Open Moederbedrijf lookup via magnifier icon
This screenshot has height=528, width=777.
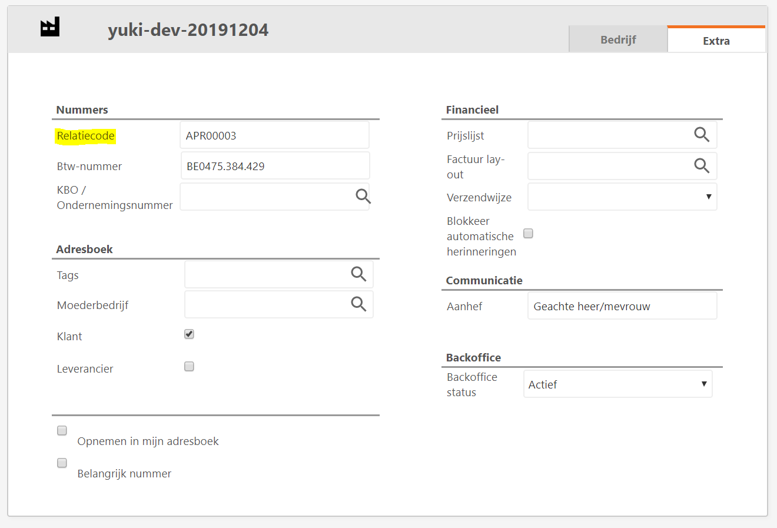tap(358, 304)
